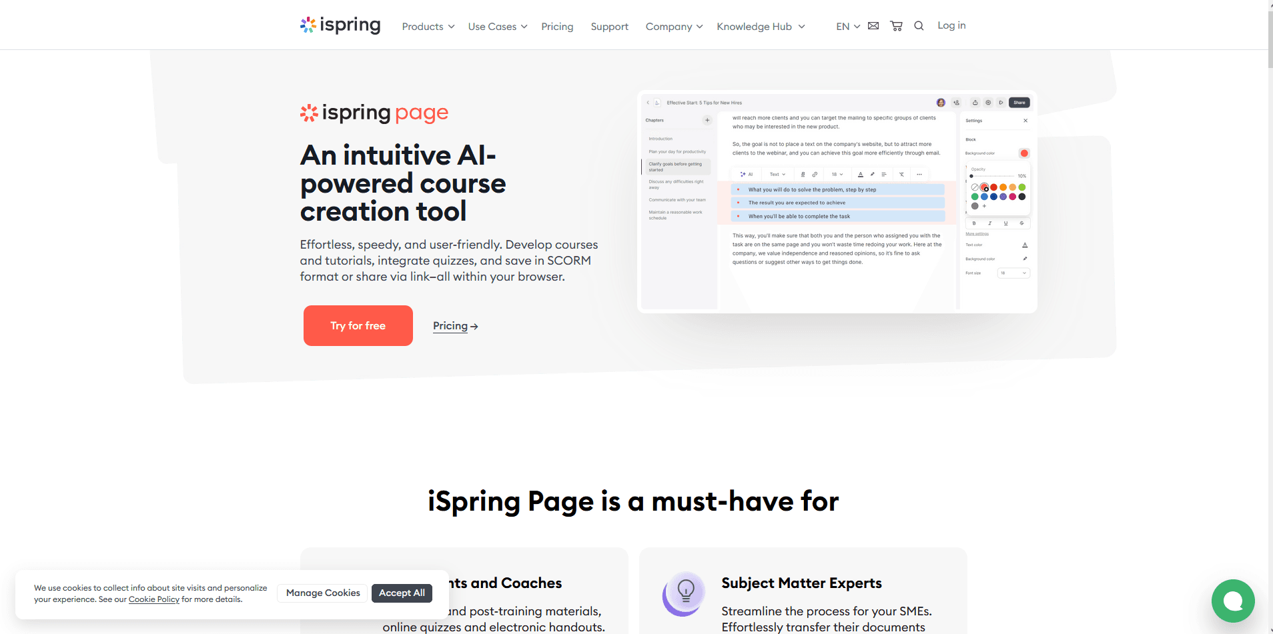Click the search magnifier icon in the header
Image resolution: width=1273 pixels, height=634 pixels.
pyautogui.click(x=919, y=26)
